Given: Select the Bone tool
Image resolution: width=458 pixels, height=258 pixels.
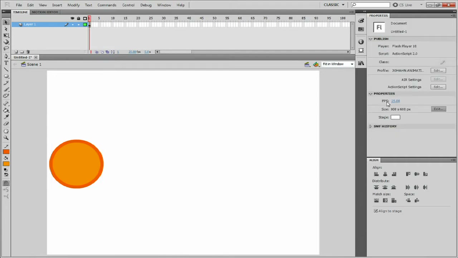Looking at the screenshot, I should click(x=6, y=104).
